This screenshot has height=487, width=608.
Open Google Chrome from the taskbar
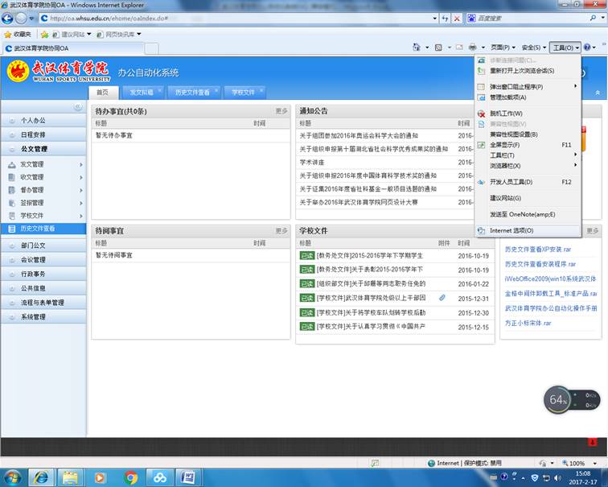pos(131,477)
